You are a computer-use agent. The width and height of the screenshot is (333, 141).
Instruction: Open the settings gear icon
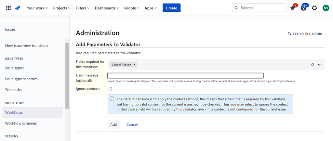(314, 8)
